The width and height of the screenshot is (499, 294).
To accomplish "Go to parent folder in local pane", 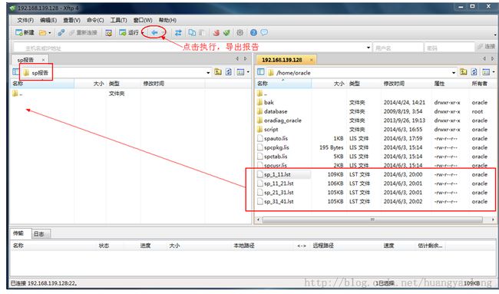I will [218, 72].
